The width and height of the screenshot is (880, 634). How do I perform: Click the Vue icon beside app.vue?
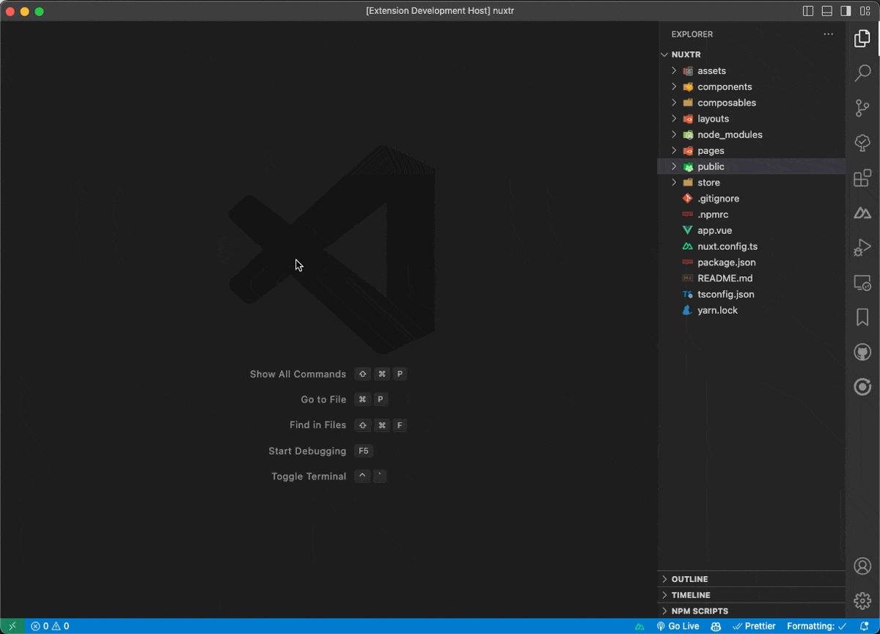point(687,230)
